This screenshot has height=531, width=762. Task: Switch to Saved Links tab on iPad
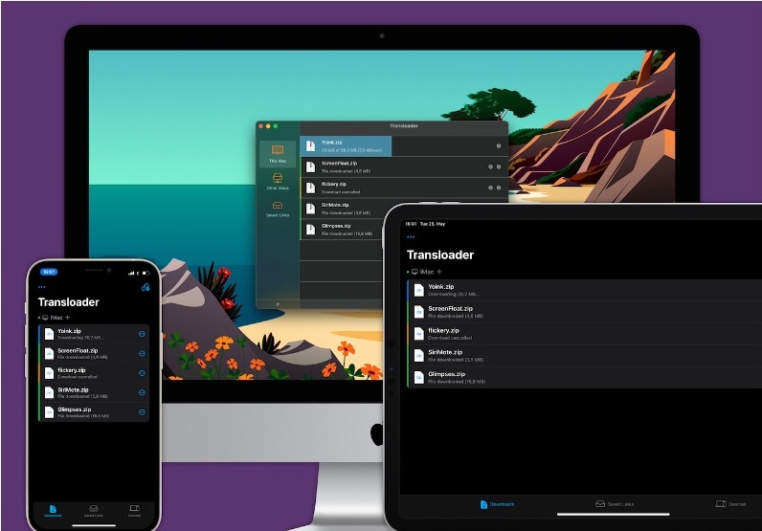(615, 504)
